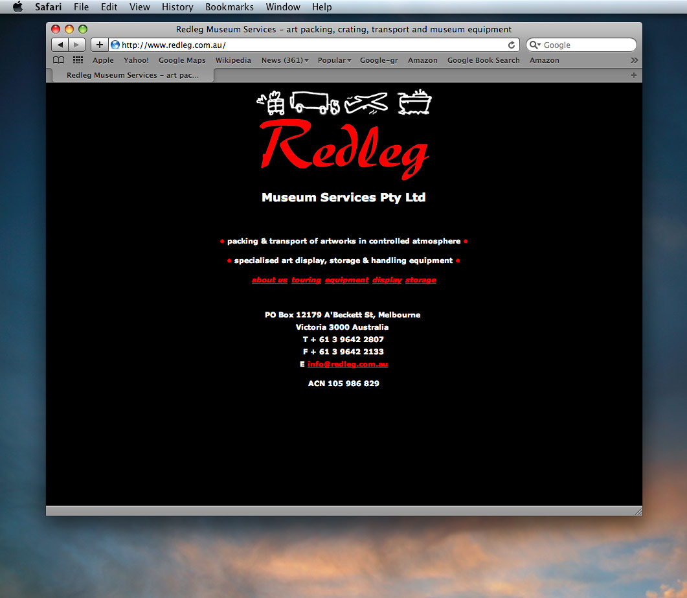
Task: Add bookmark with the plus button
Action: 100,45
